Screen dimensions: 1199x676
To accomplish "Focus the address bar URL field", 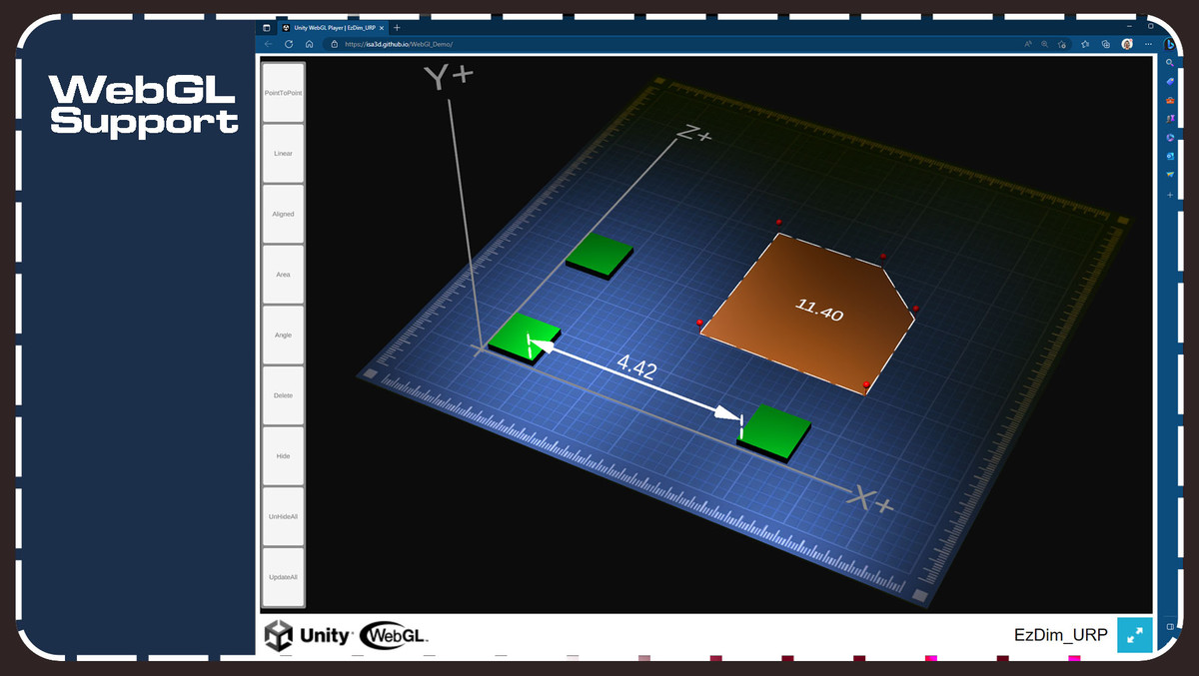I will (669, 44).
